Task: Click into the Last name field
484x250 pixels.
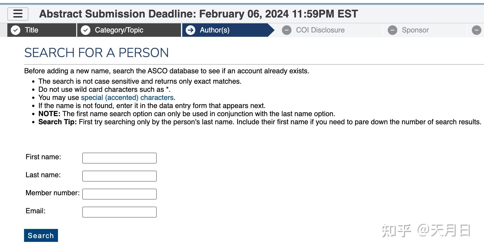Action: 119,176
